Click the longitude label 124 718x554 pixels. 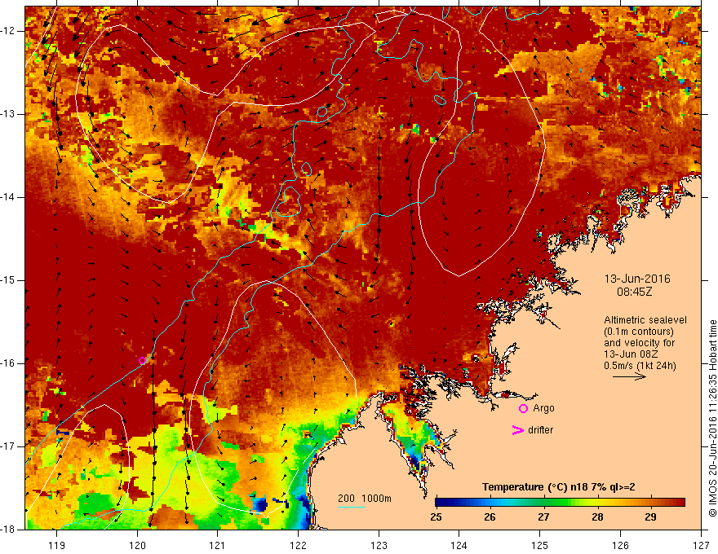coord(459,545)
